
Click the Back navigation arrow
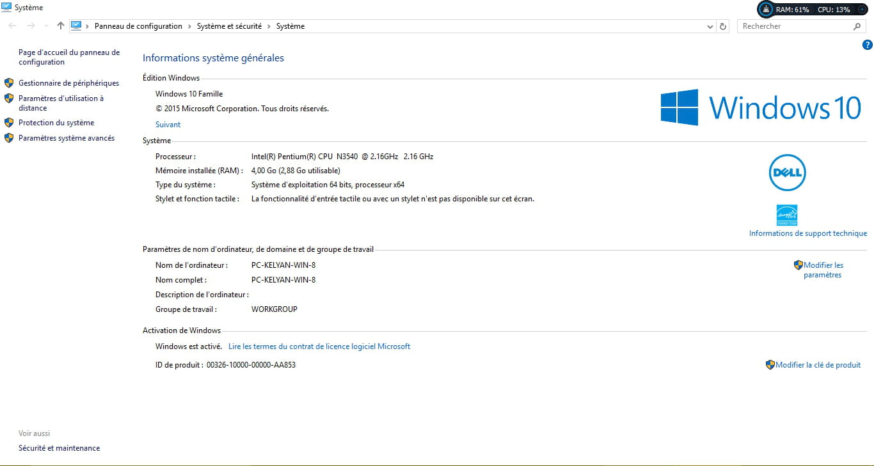click(13, 26)
